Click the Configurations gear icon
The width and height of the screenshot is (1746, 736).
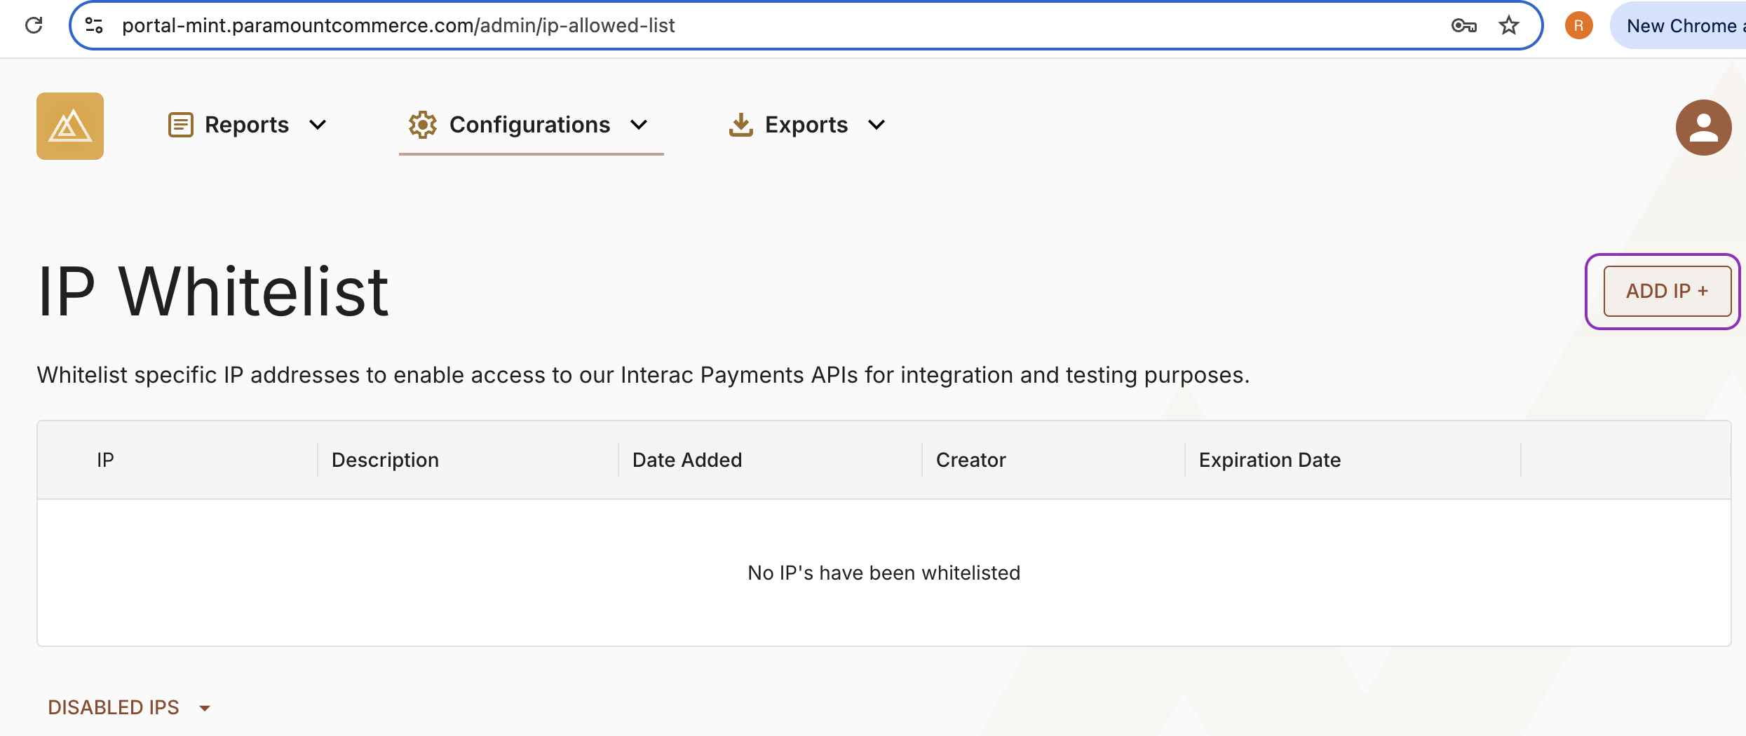(422, 124)
